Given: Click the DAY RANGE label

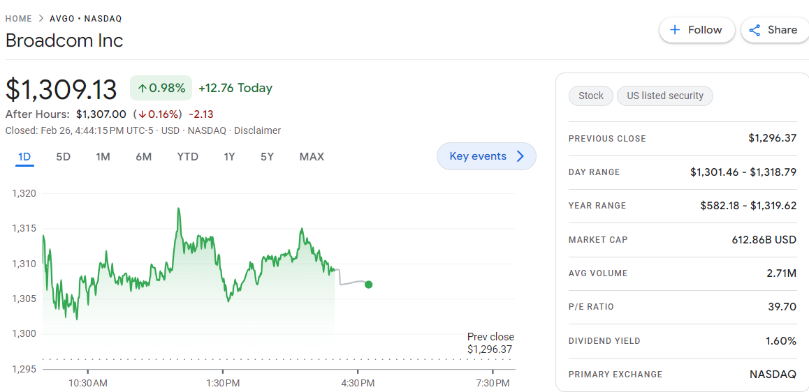Looking at the screenshot, I should 595,172.
